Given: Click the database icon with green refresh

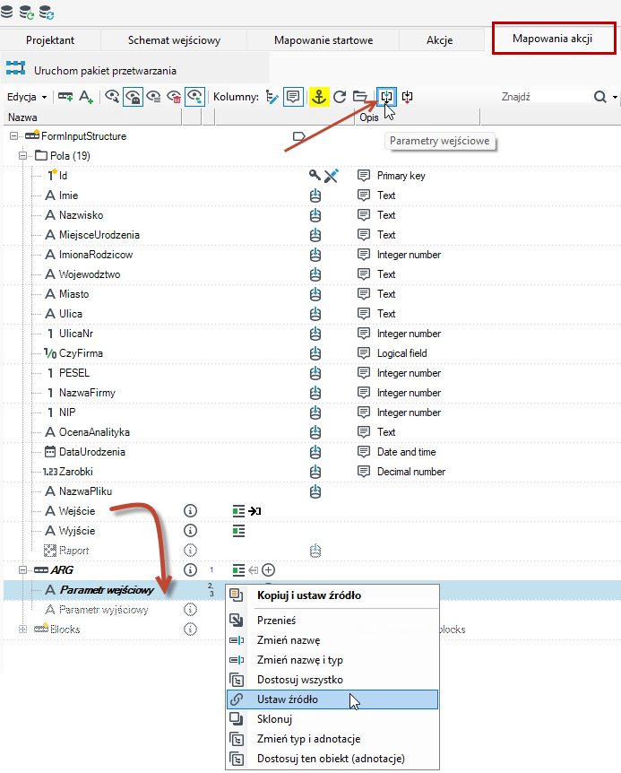Looking at the screenshot, I should (27, 12).
